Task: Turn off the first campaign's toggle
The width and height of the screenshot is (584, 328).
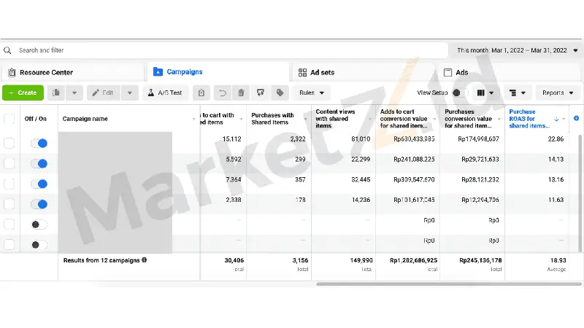Action: [39, 144]
